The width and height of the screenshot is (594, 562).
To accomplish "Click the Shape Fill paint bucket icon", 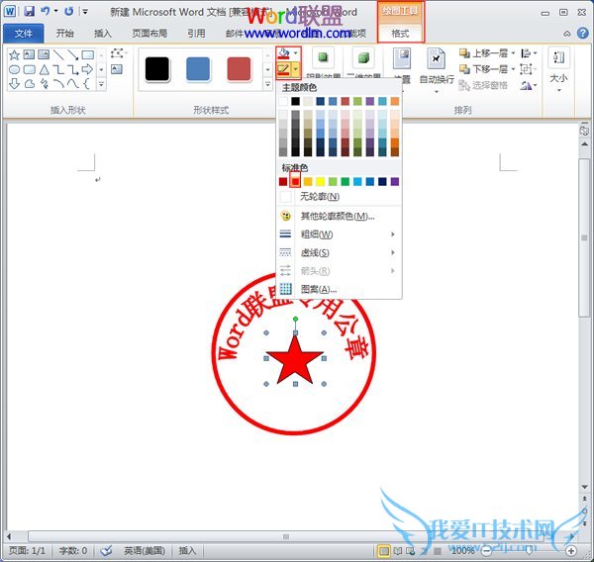I will pyautogui.click(x=284, y=53).
